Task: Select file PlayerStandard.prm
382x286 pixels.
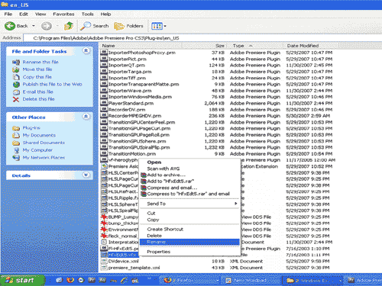Action: pos(131,104)
